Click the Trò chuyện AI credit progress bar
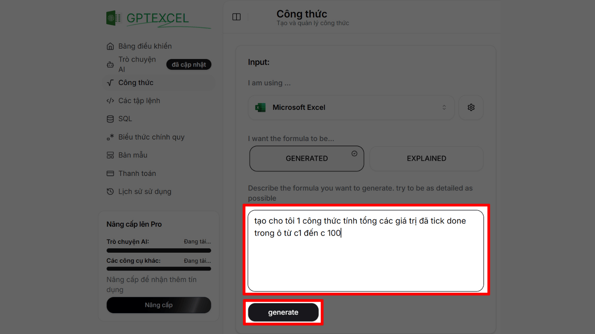This screenshot has width=595, height=334. [159, 250]
